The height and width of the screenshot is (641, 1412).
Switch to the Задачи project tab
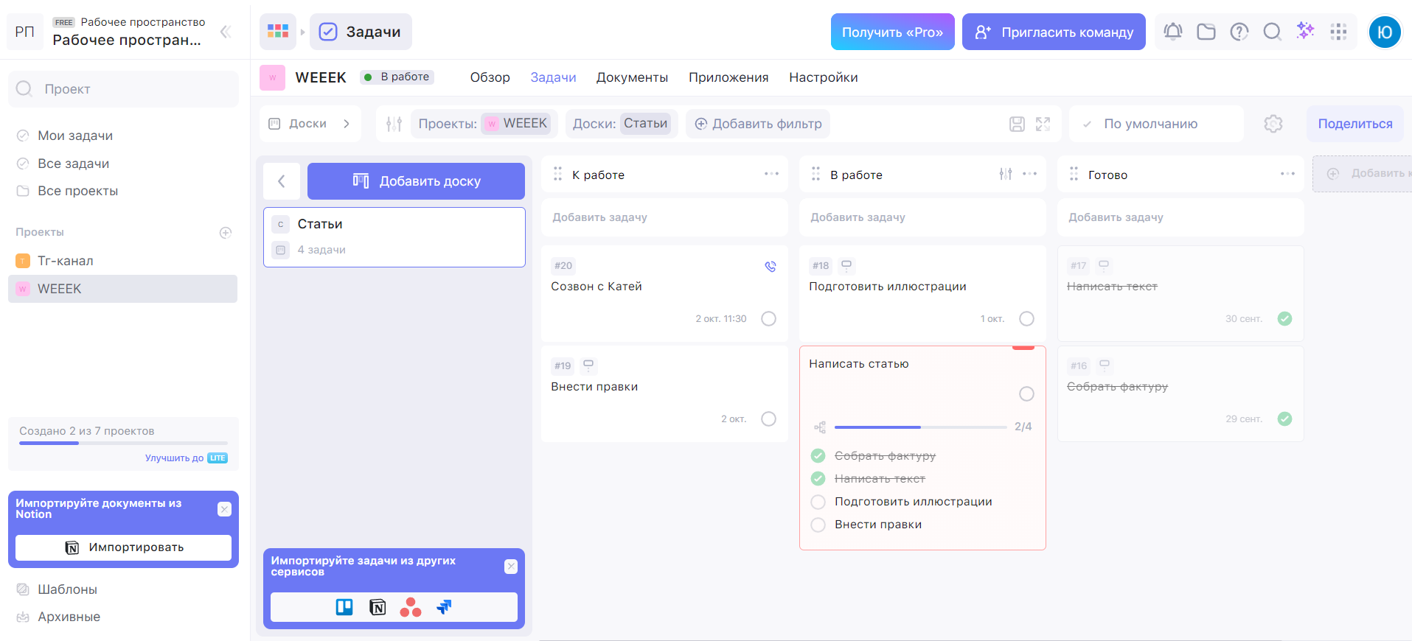click(x=554, y=77)
